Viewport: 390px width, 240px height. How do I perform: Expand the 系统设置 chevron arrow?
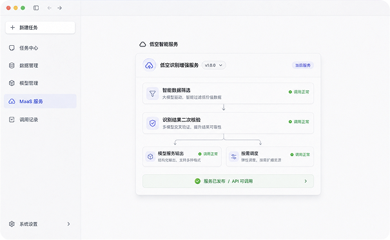pyautogui.click(x=68, y=224)
